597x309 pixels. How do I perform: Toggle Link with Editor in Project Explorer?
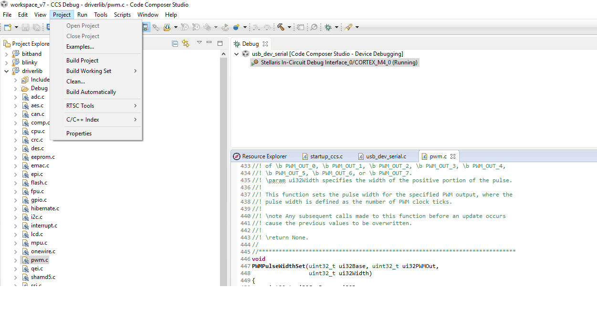tap(186, 43)
